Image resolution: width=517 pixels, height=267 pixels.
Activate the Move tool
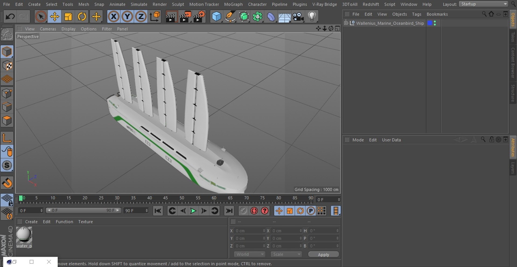click(x=54, y=17)
